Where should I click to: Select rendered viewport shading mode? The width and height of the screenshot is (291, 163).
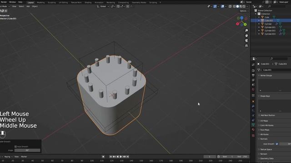click(x=244, y=6)
